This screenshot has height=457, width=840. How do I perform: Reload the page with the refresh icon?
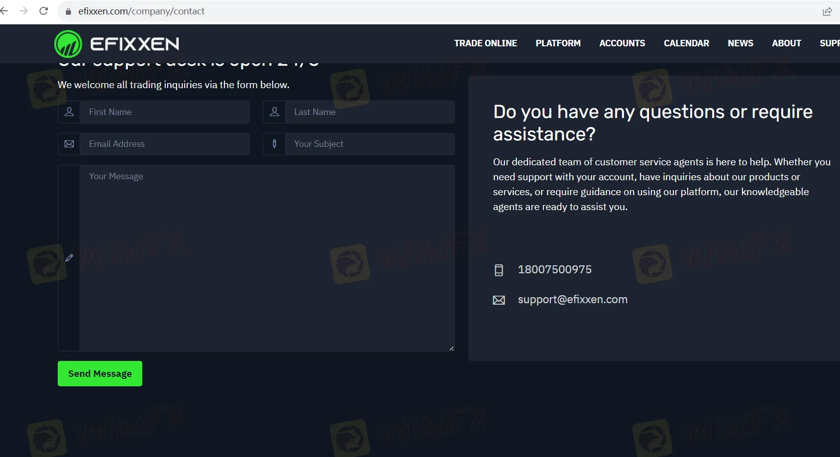(x=44, y=11)
